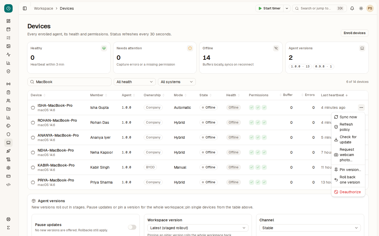Toggle the Pause updates switch
The image size is (379, 236).
(132, 227)
